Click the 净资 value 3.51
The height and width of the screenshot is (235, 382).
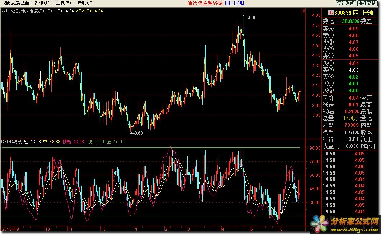pos(353,140)
